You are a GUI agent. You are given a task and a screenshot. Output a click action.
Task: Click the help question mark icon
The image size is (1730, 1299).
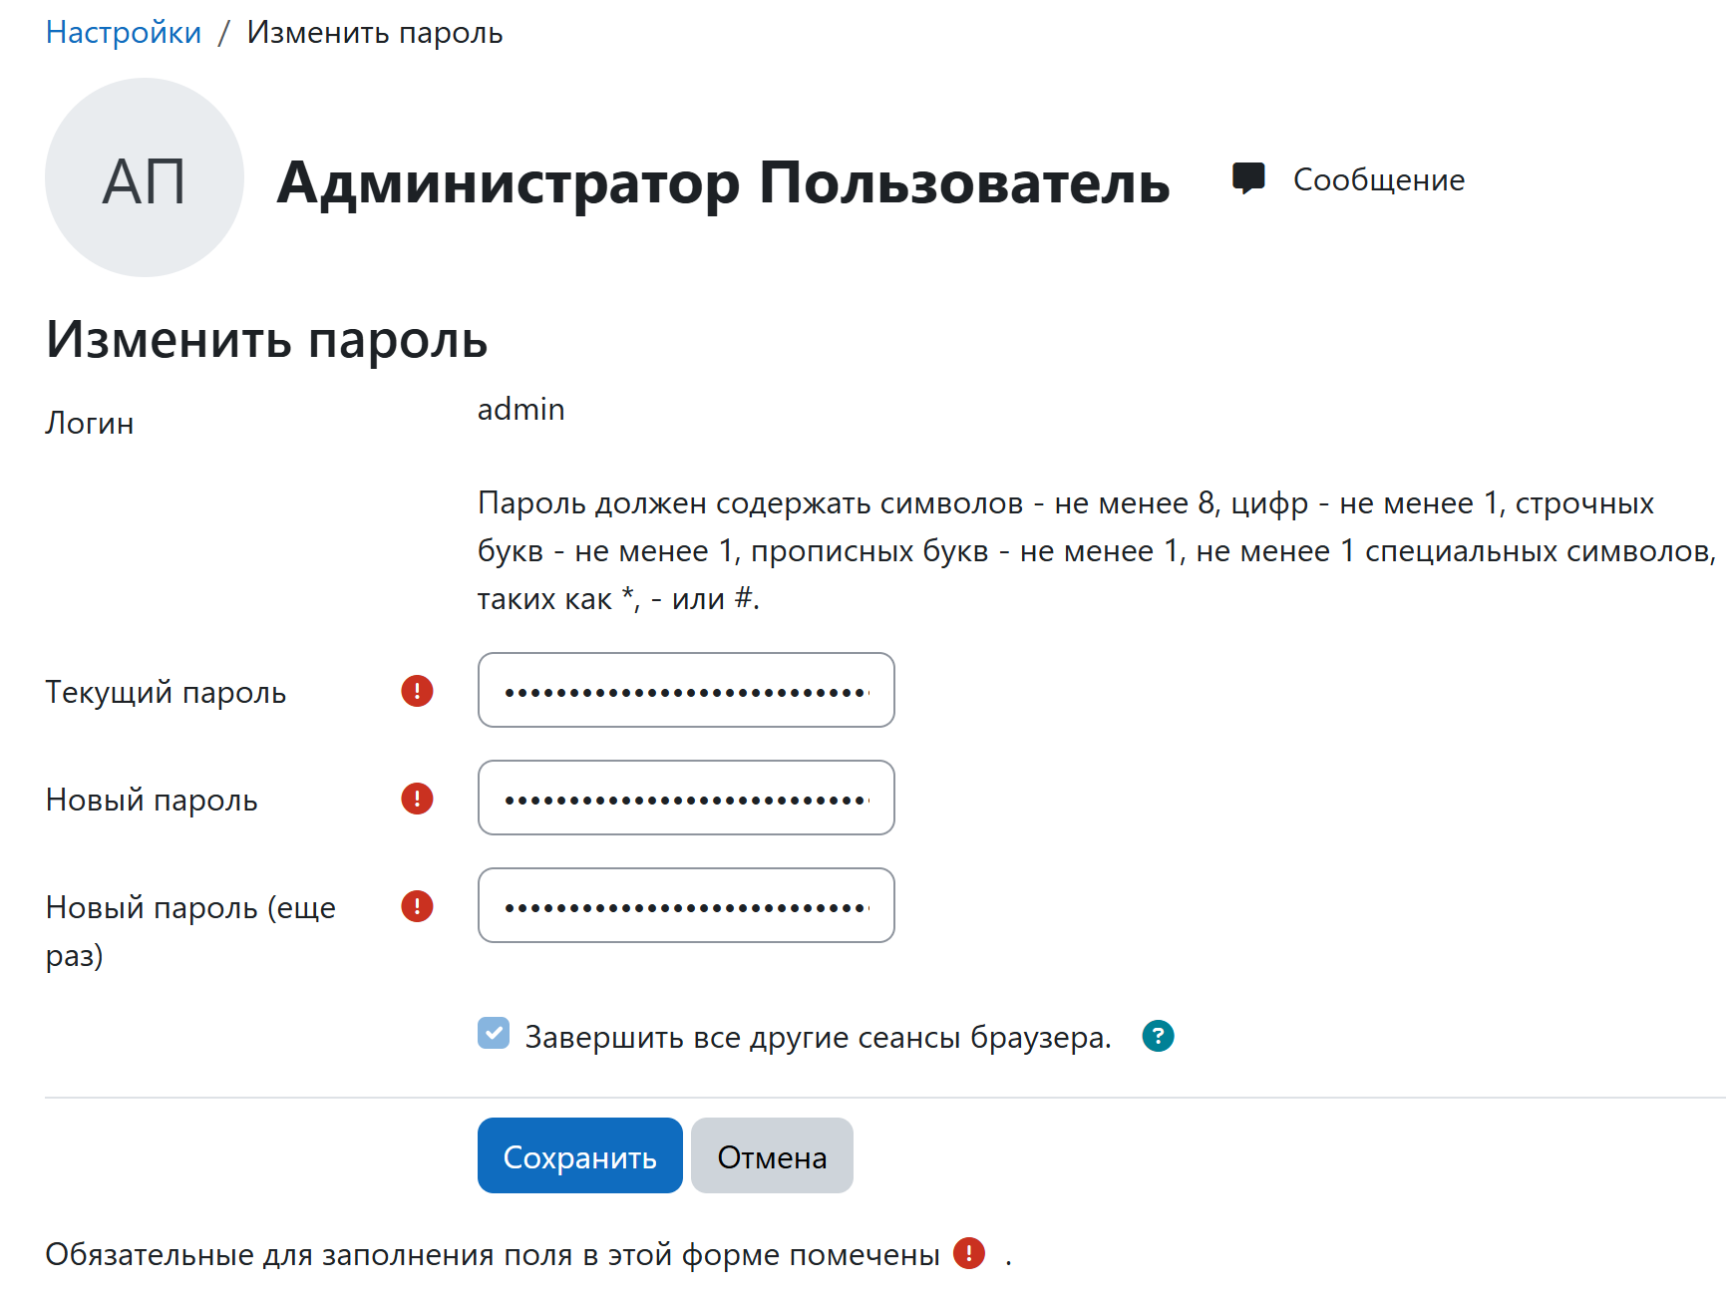click(x=1158, y=1037)
